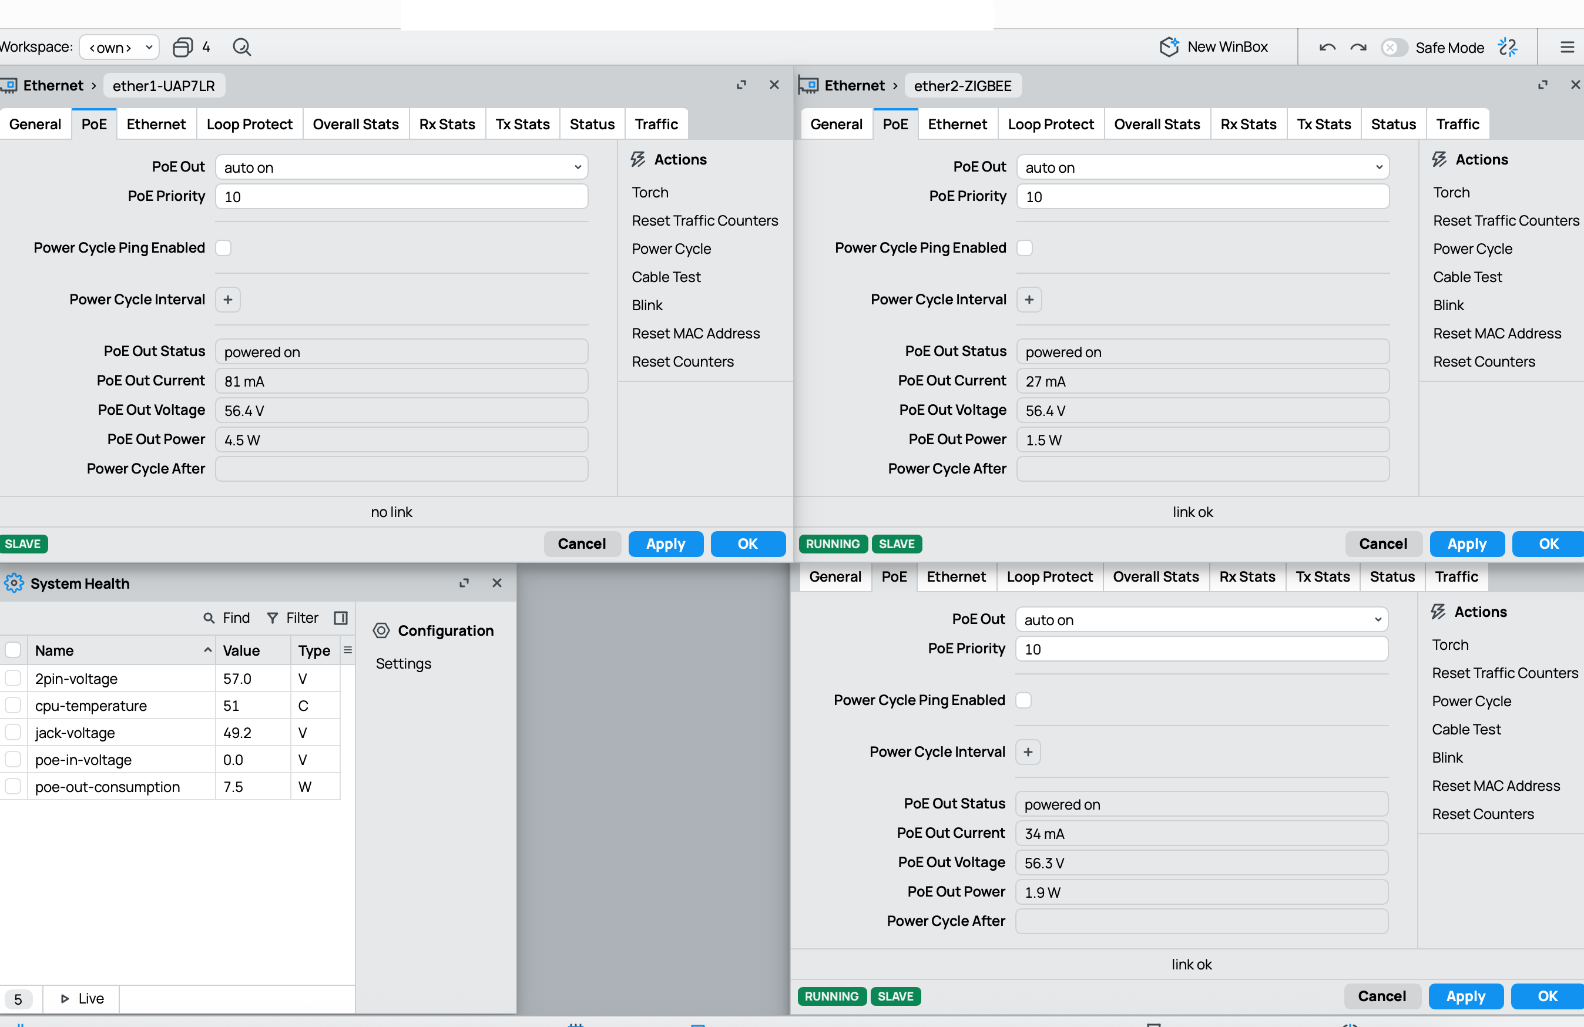
Task: Click PoE Priority field in ether1-UAP7LR window
Action: (401, 196)
